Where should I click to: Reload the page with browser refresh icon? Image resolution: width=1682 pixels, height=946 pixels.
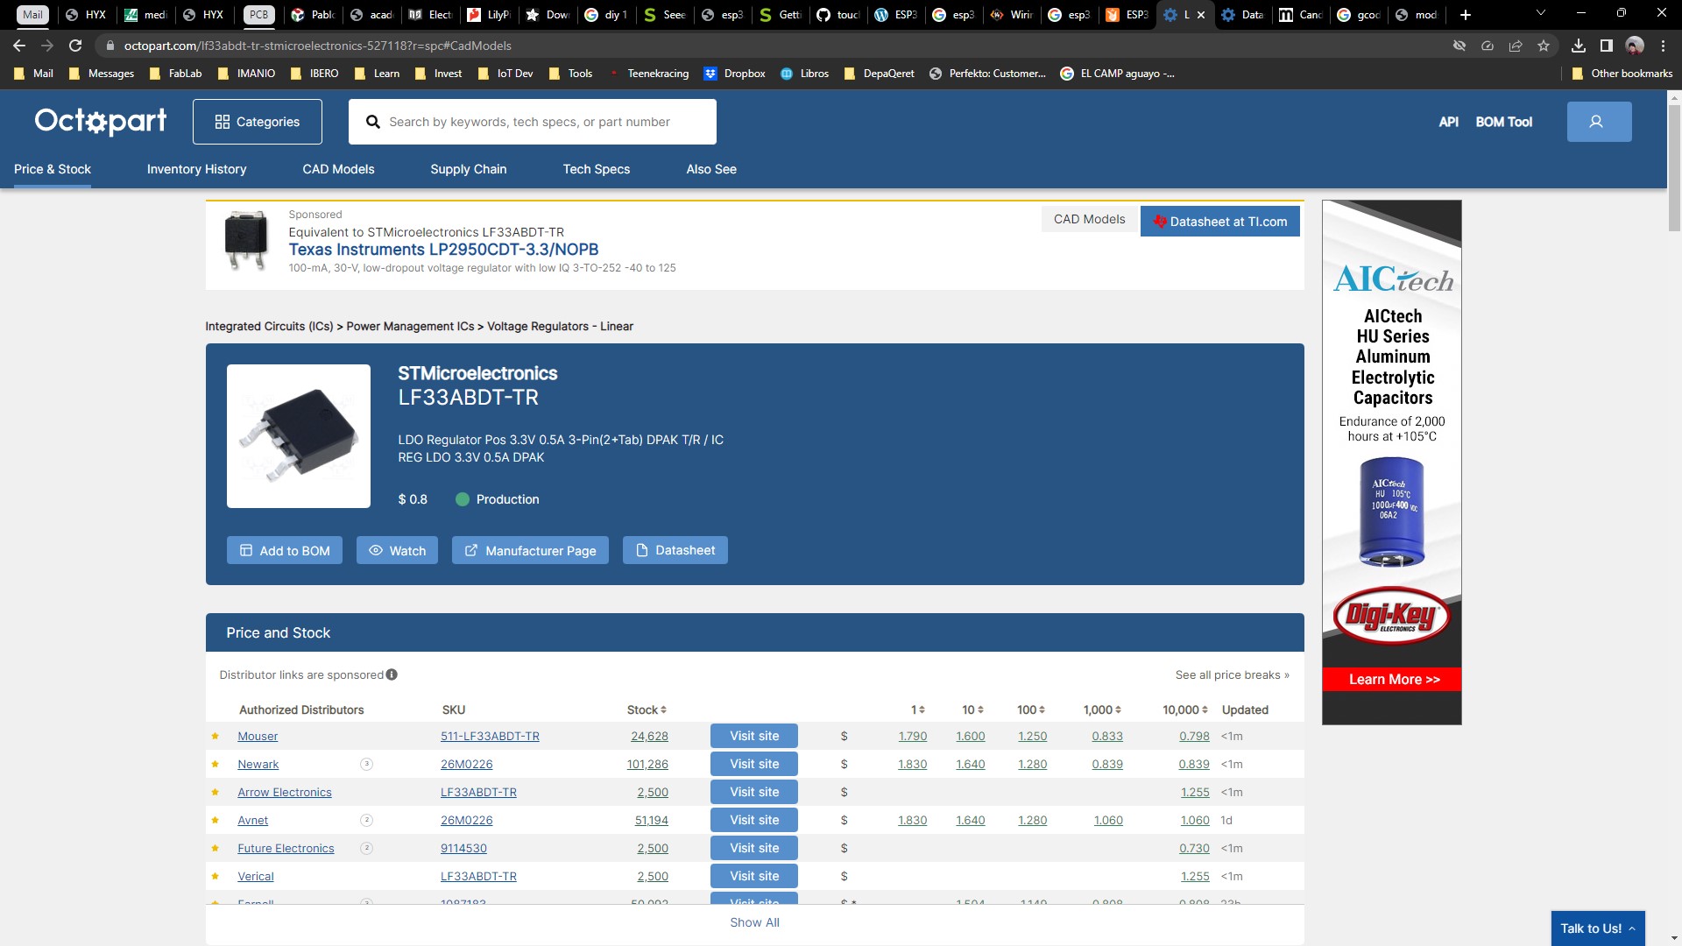coord(75,46)
